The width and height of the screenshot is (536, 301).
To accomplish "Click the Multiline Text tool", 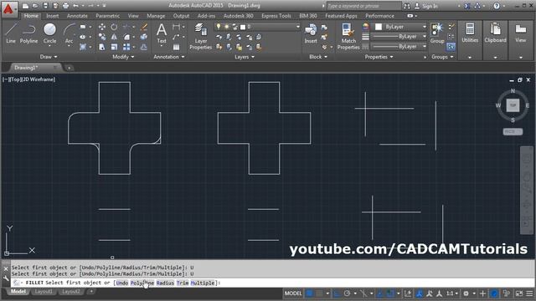I will (162, 33).
